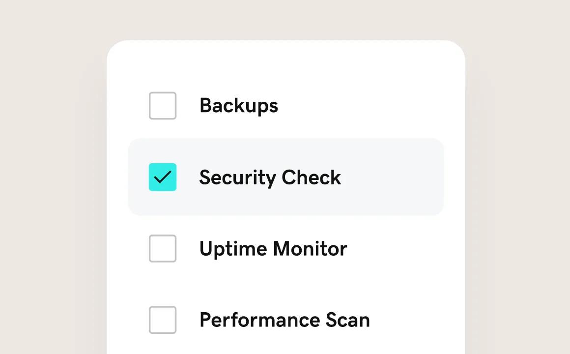Uncheck the teal Security Check checkbox
This screenshot has width=570, height=354.
point(163,177)
